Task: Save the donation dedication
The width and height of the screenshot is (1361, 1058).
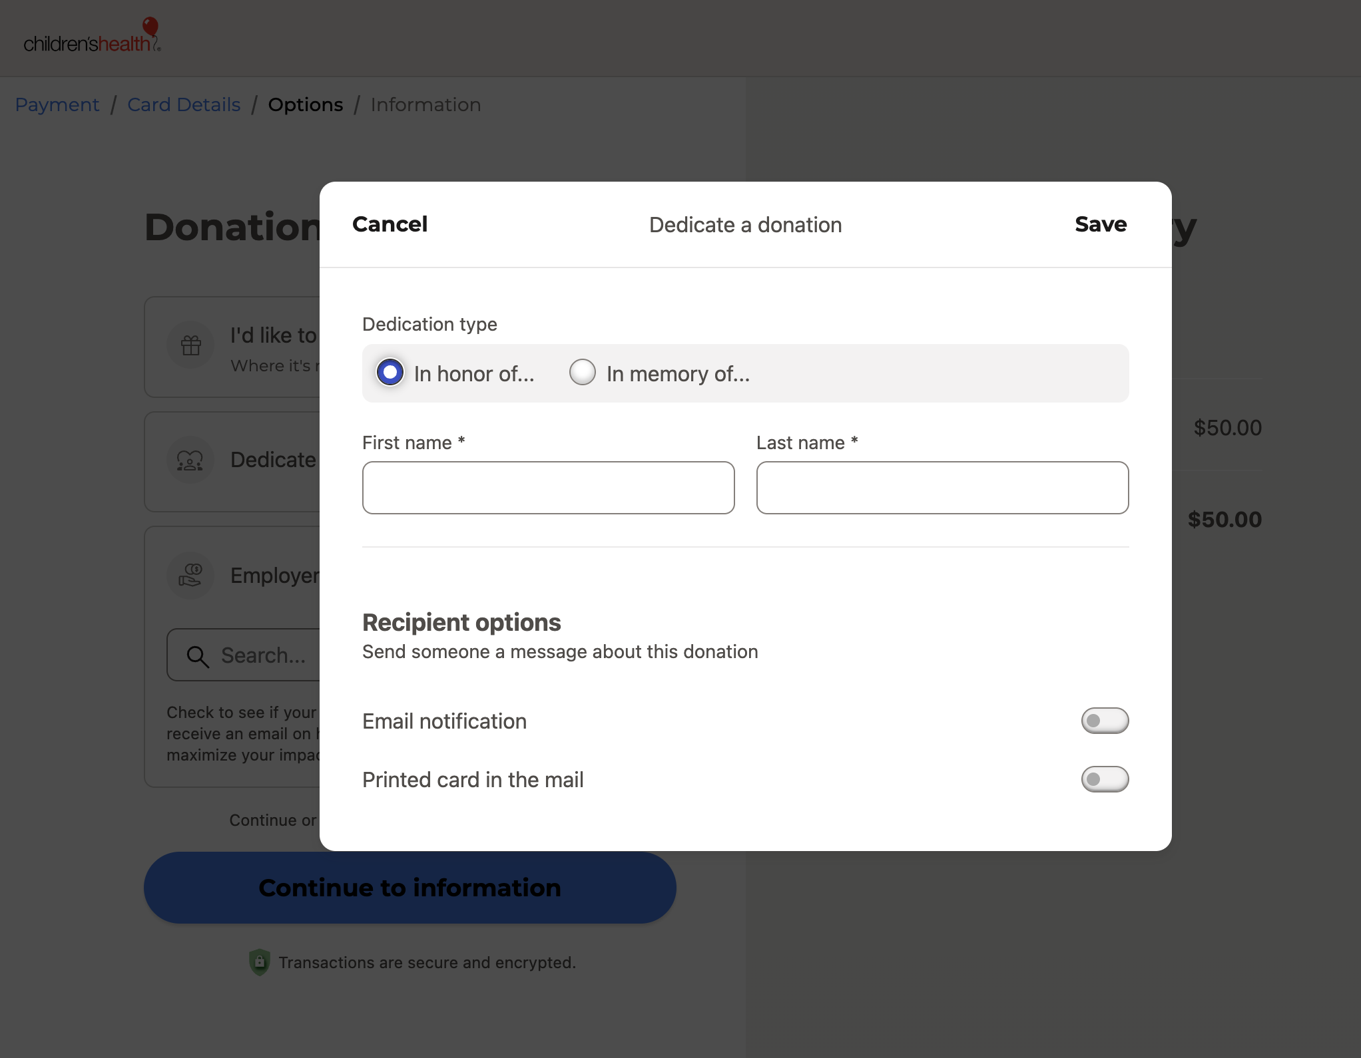Action: coord(1101,224)
